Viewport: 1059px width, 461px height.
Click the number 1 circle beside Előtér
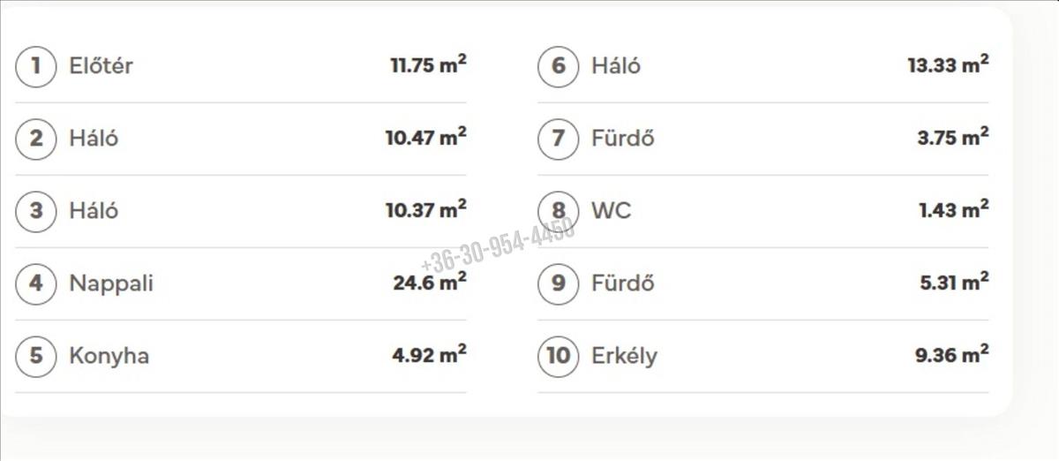tap(36, 66)
